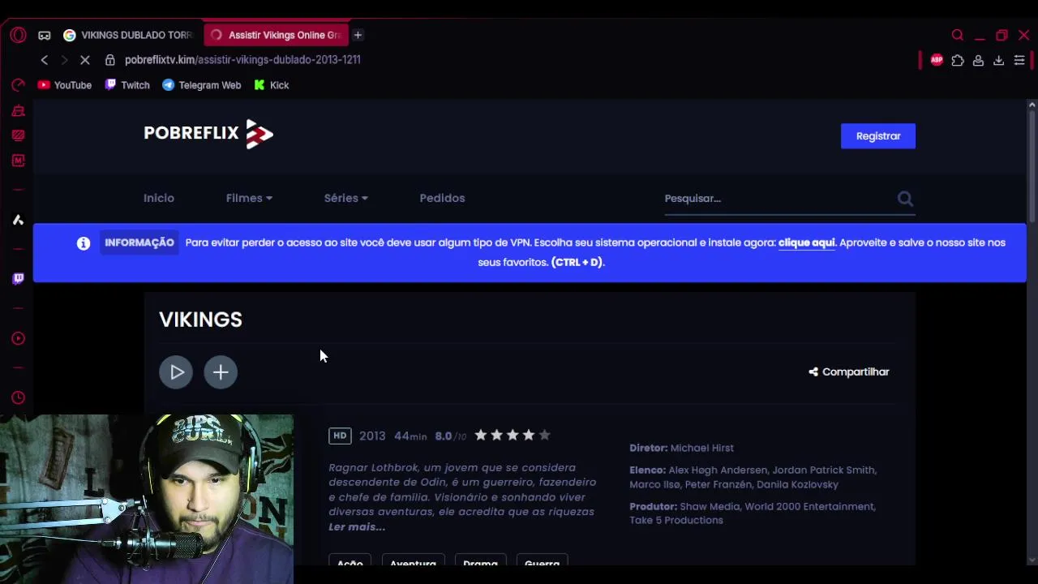This screenshot has height=584, width=1038.
Task: Go to Inicio menu item
Action: tap(159, 198)
